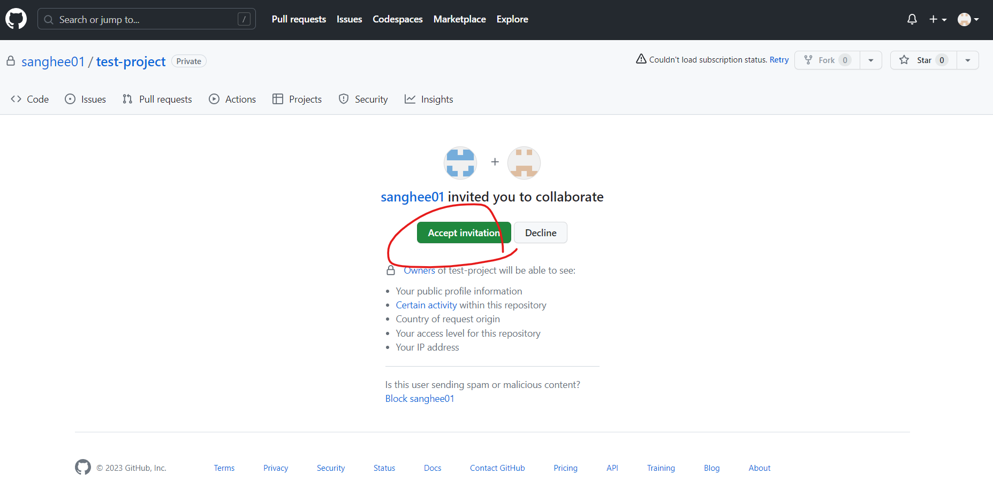This screenshot has height=497, width=993.
Task: Expand the Star lists dropdown arrow
Action: (968, 60)
